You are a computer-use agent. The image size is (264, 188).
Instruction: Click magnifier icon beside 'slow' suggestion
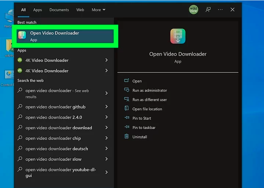tap(20, 159)
